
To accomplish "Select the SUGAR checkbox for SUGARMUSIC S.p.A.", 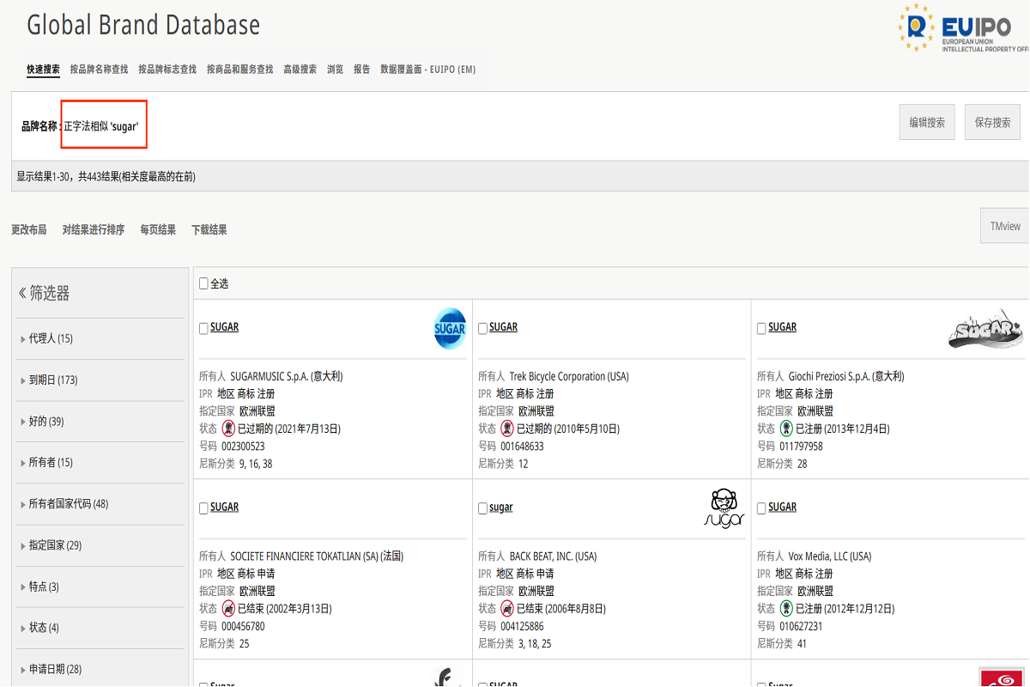I will [203, 328].
